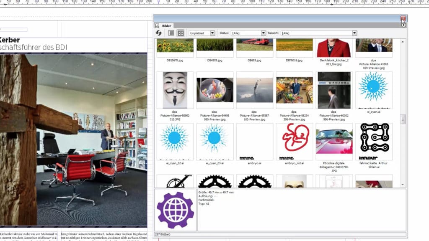The height and width of the screenshot is (241, 429).
Task: Pick the embryo_rot.ai red icon
Action: click(x=295, y=139)
